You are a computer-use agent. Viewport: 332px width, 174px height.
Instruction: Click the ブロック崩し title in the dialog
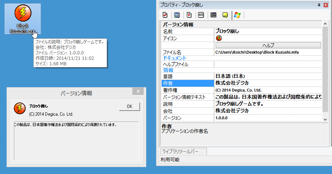point(38,106)
